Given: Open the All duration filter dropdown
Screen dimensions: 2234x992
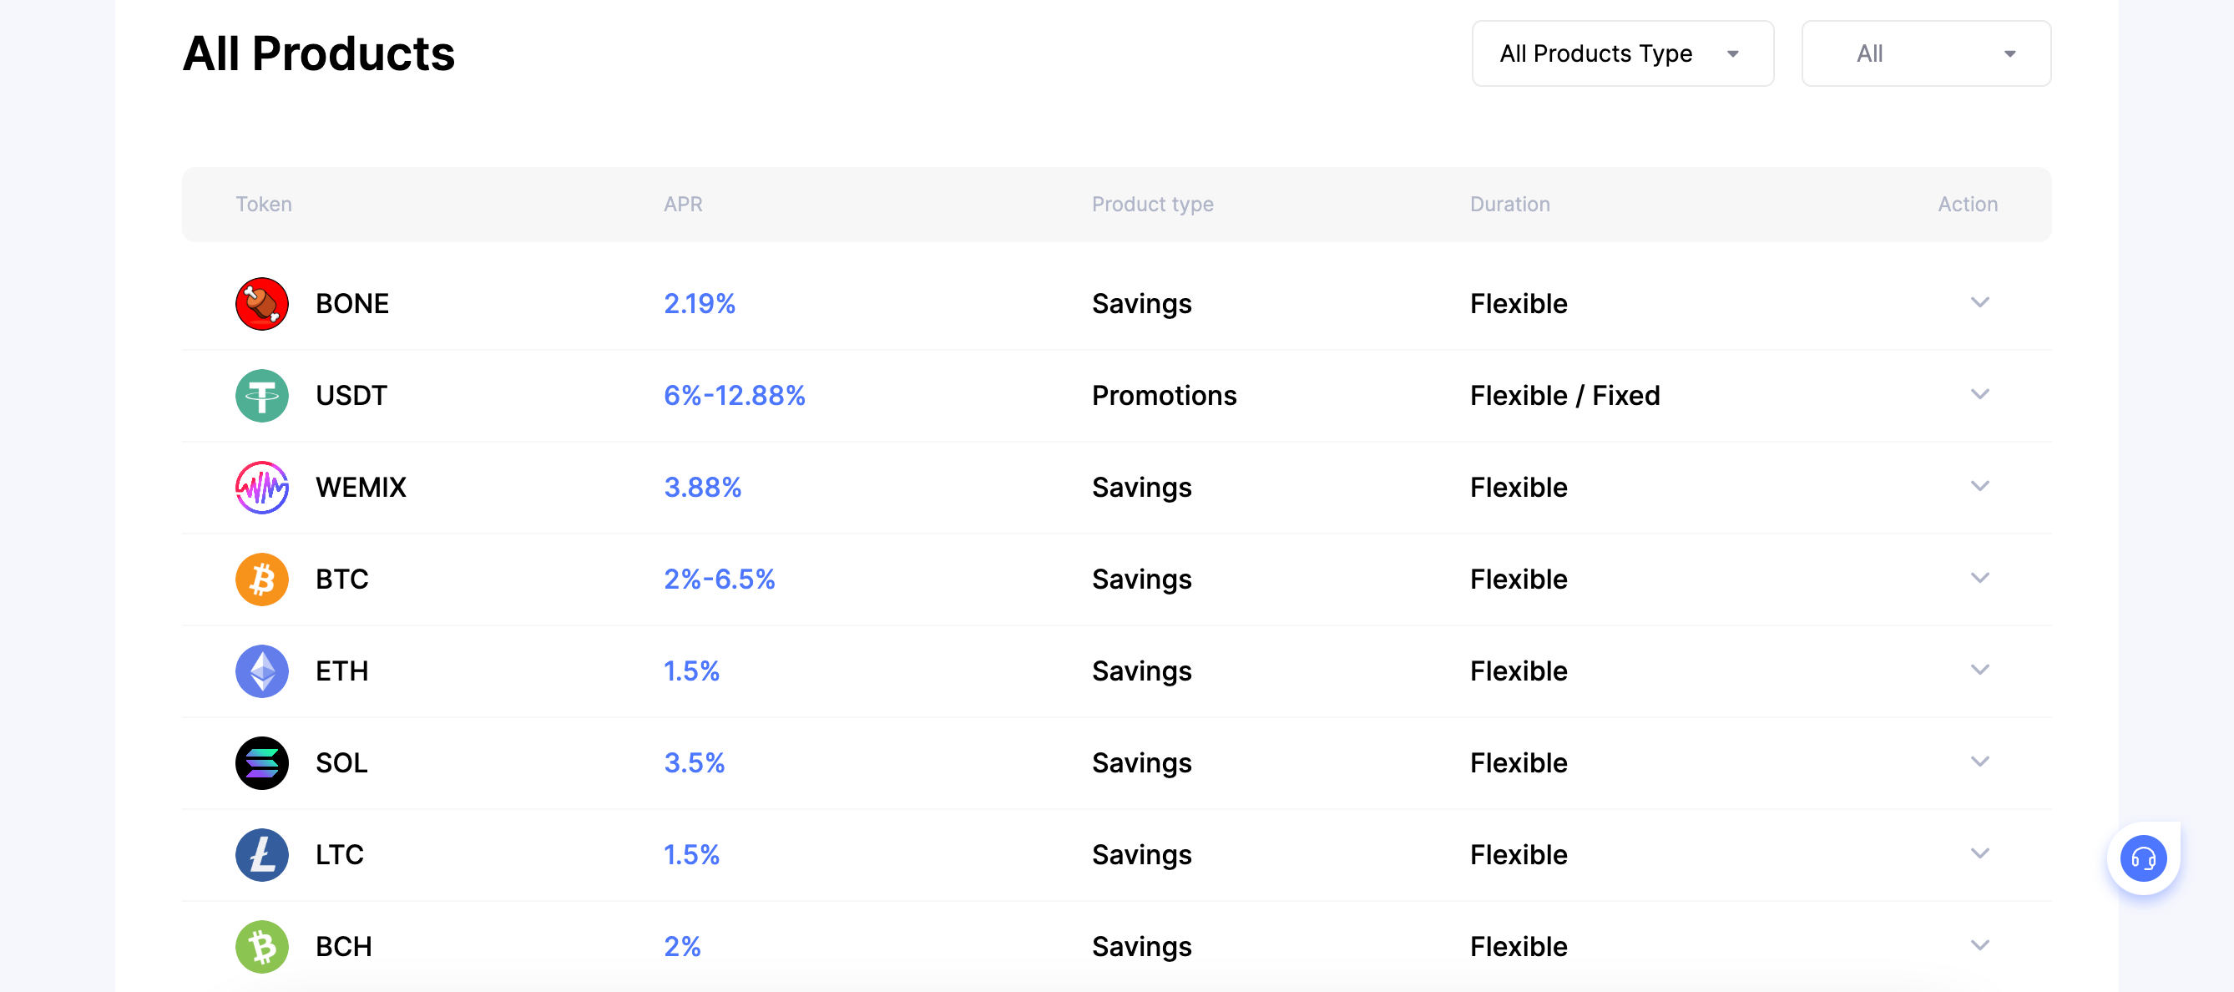Looking at the screenshot, I should 1925,53.
